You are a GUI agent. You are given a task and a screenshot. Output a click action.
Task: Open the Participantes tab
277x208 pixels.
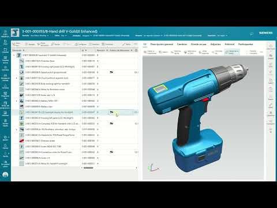point(245,44)
